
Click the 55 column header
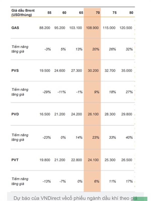49,13
